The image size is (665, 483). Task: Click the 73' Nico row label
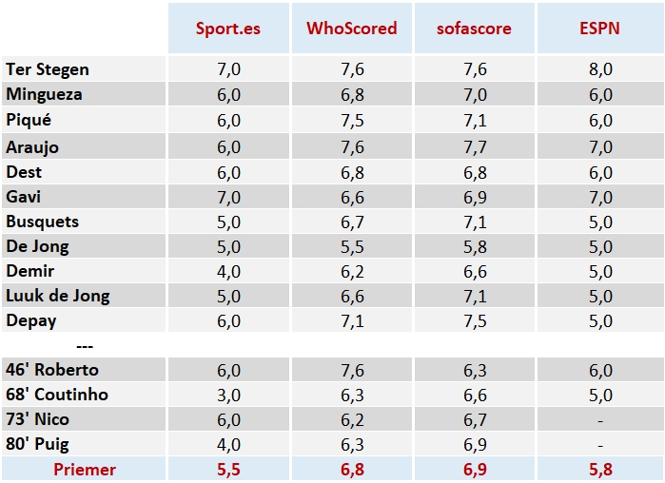(x=38, y=419)
